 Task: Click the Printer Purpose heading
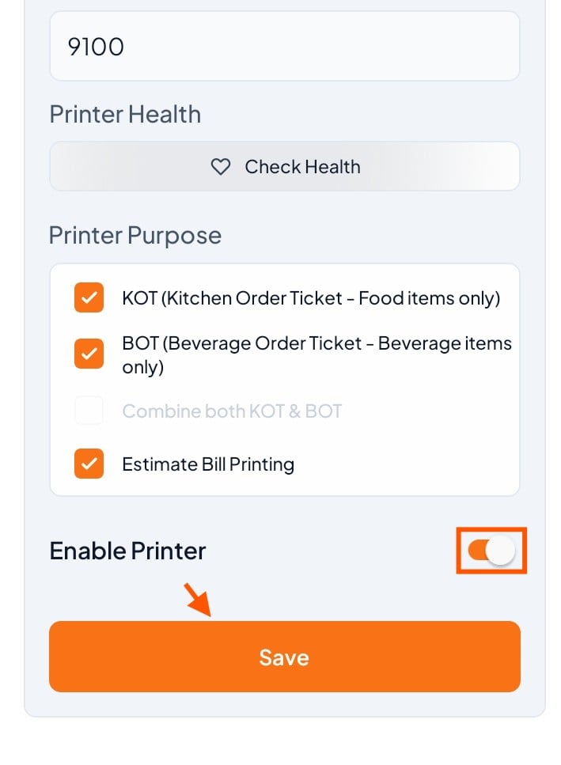135,236
